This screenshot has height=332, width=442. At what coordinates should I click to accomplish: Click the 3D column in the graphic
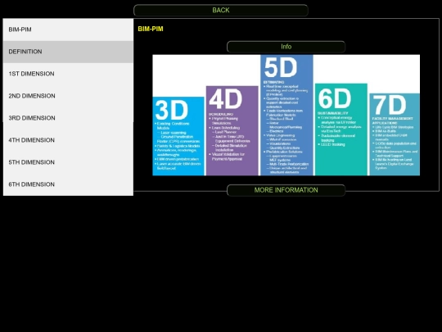(x=178, y=136)
